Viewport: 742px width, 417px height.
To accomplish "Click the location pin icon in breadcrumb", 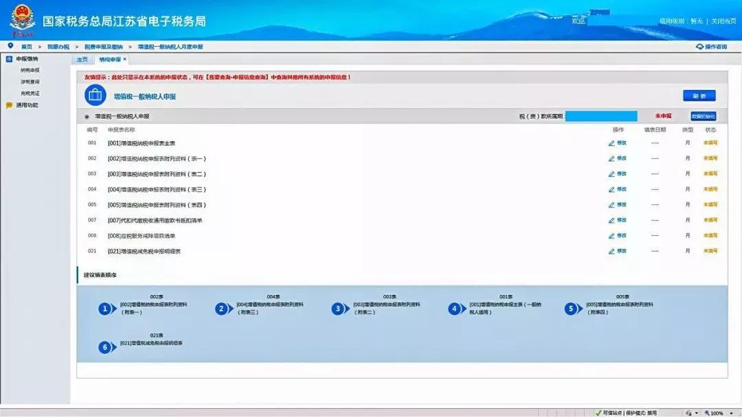I will pyautogui.click(x=10, y=46).
